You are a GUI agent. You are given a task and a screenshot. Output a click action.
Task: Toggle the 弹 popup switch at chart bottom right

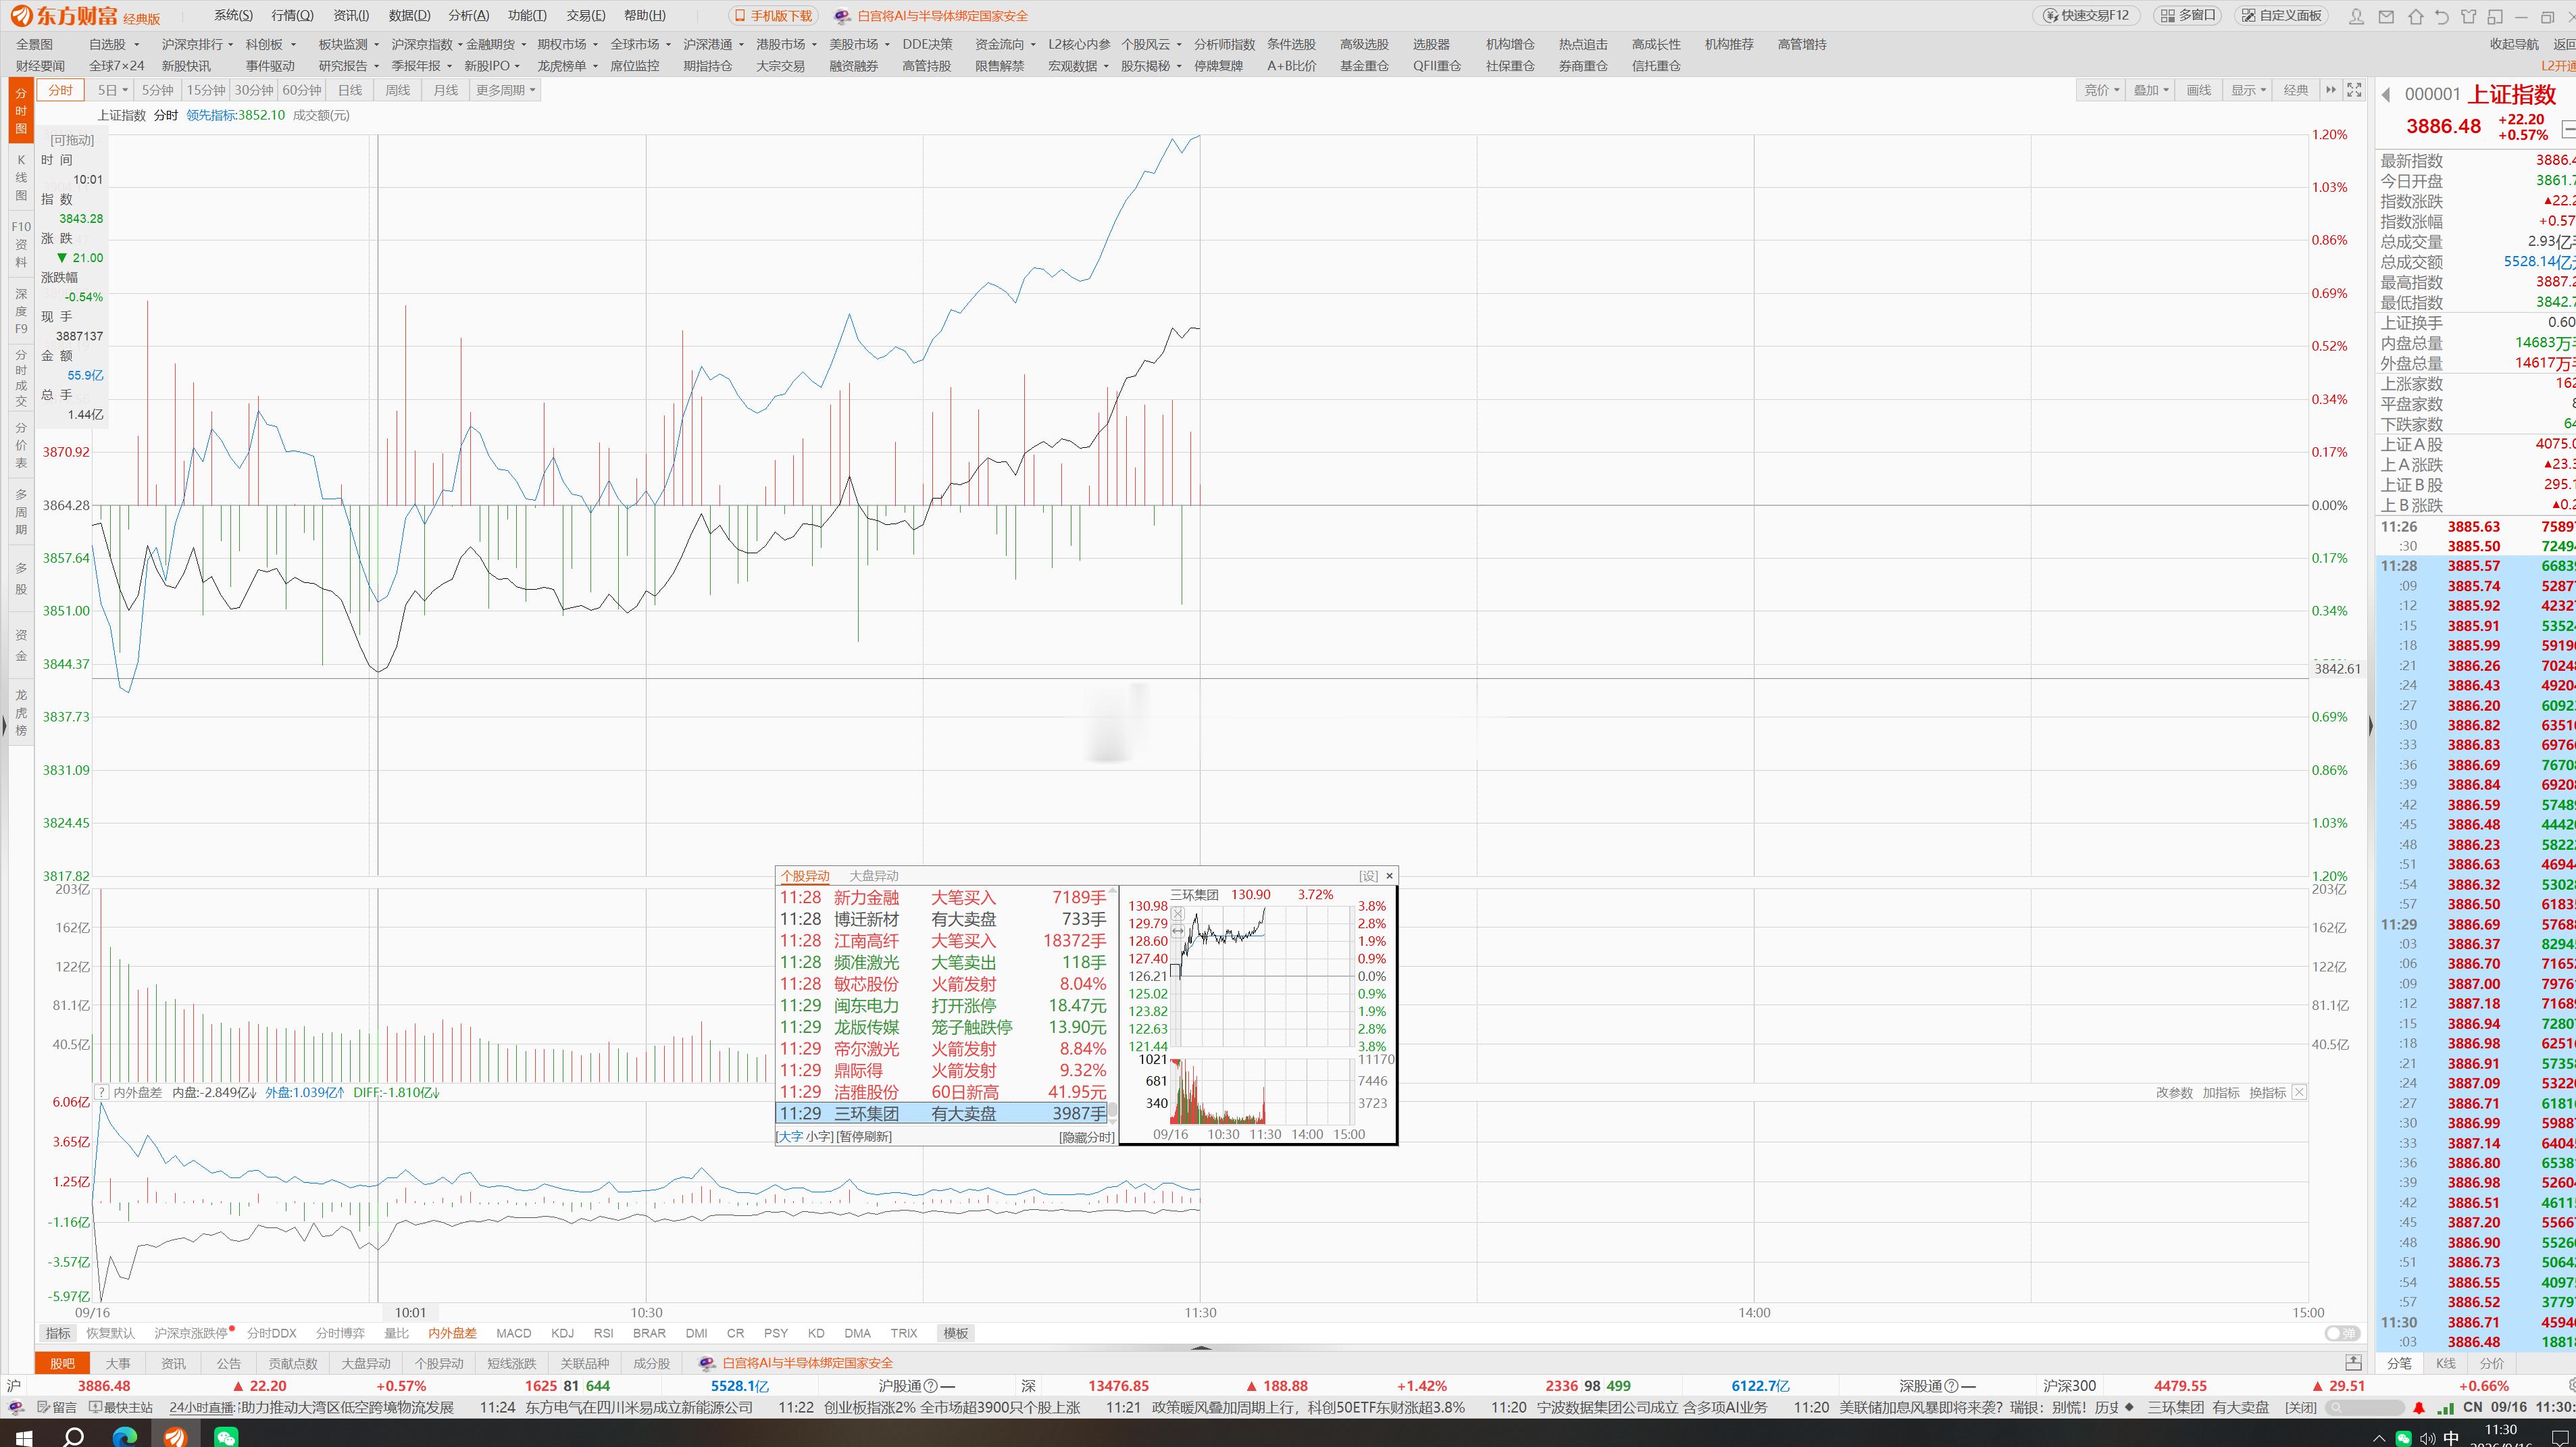[2342, 1333]
